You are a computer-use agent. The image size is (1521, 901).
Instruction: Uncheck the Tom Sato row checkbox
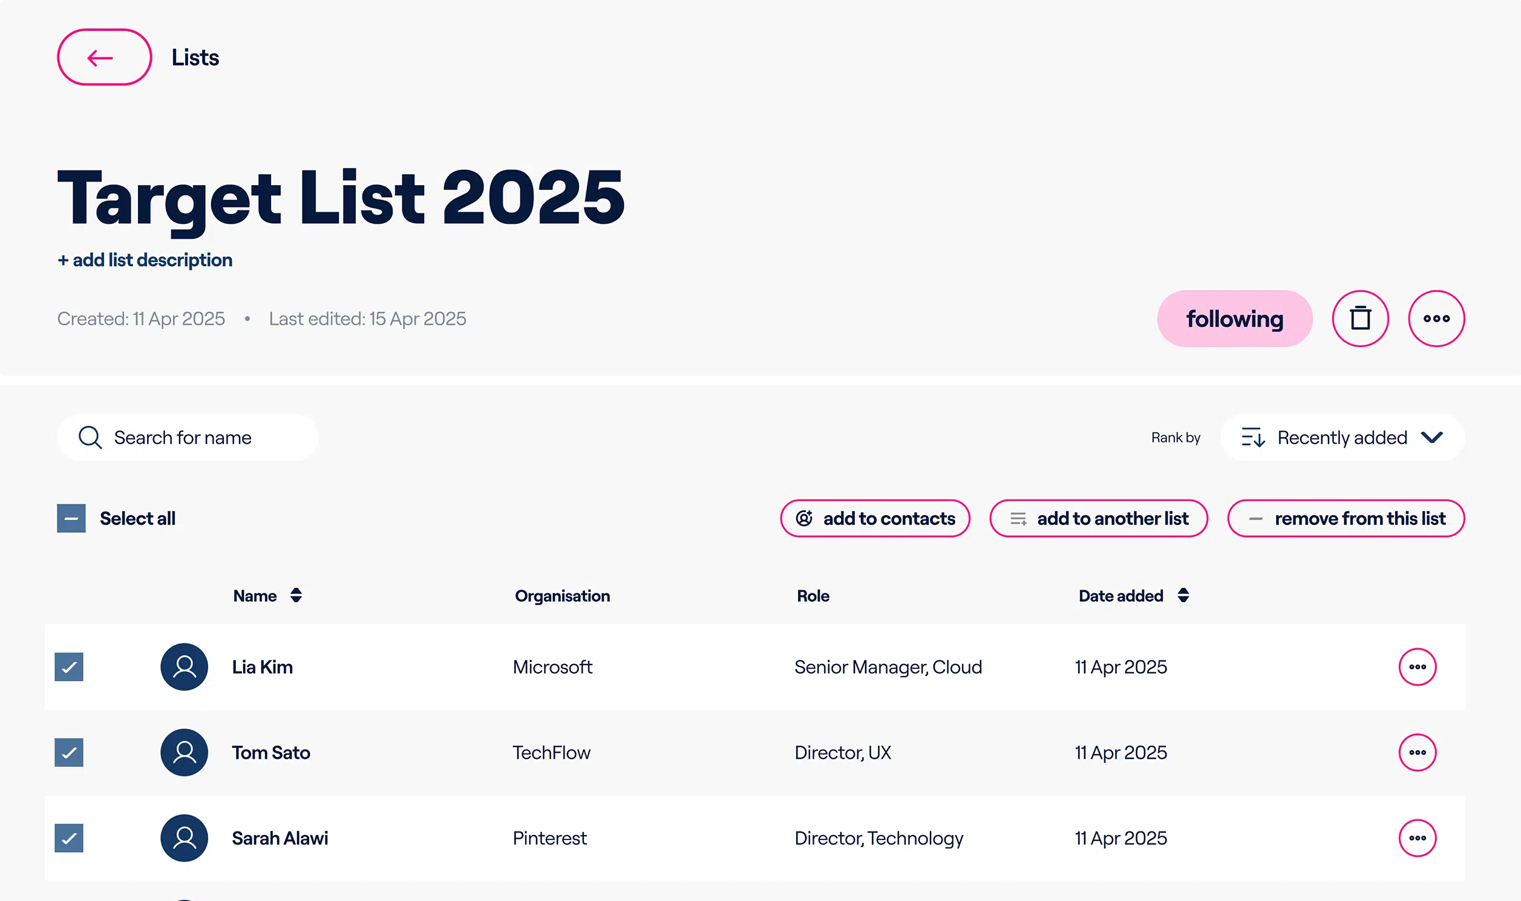click(x=68, y=752)
